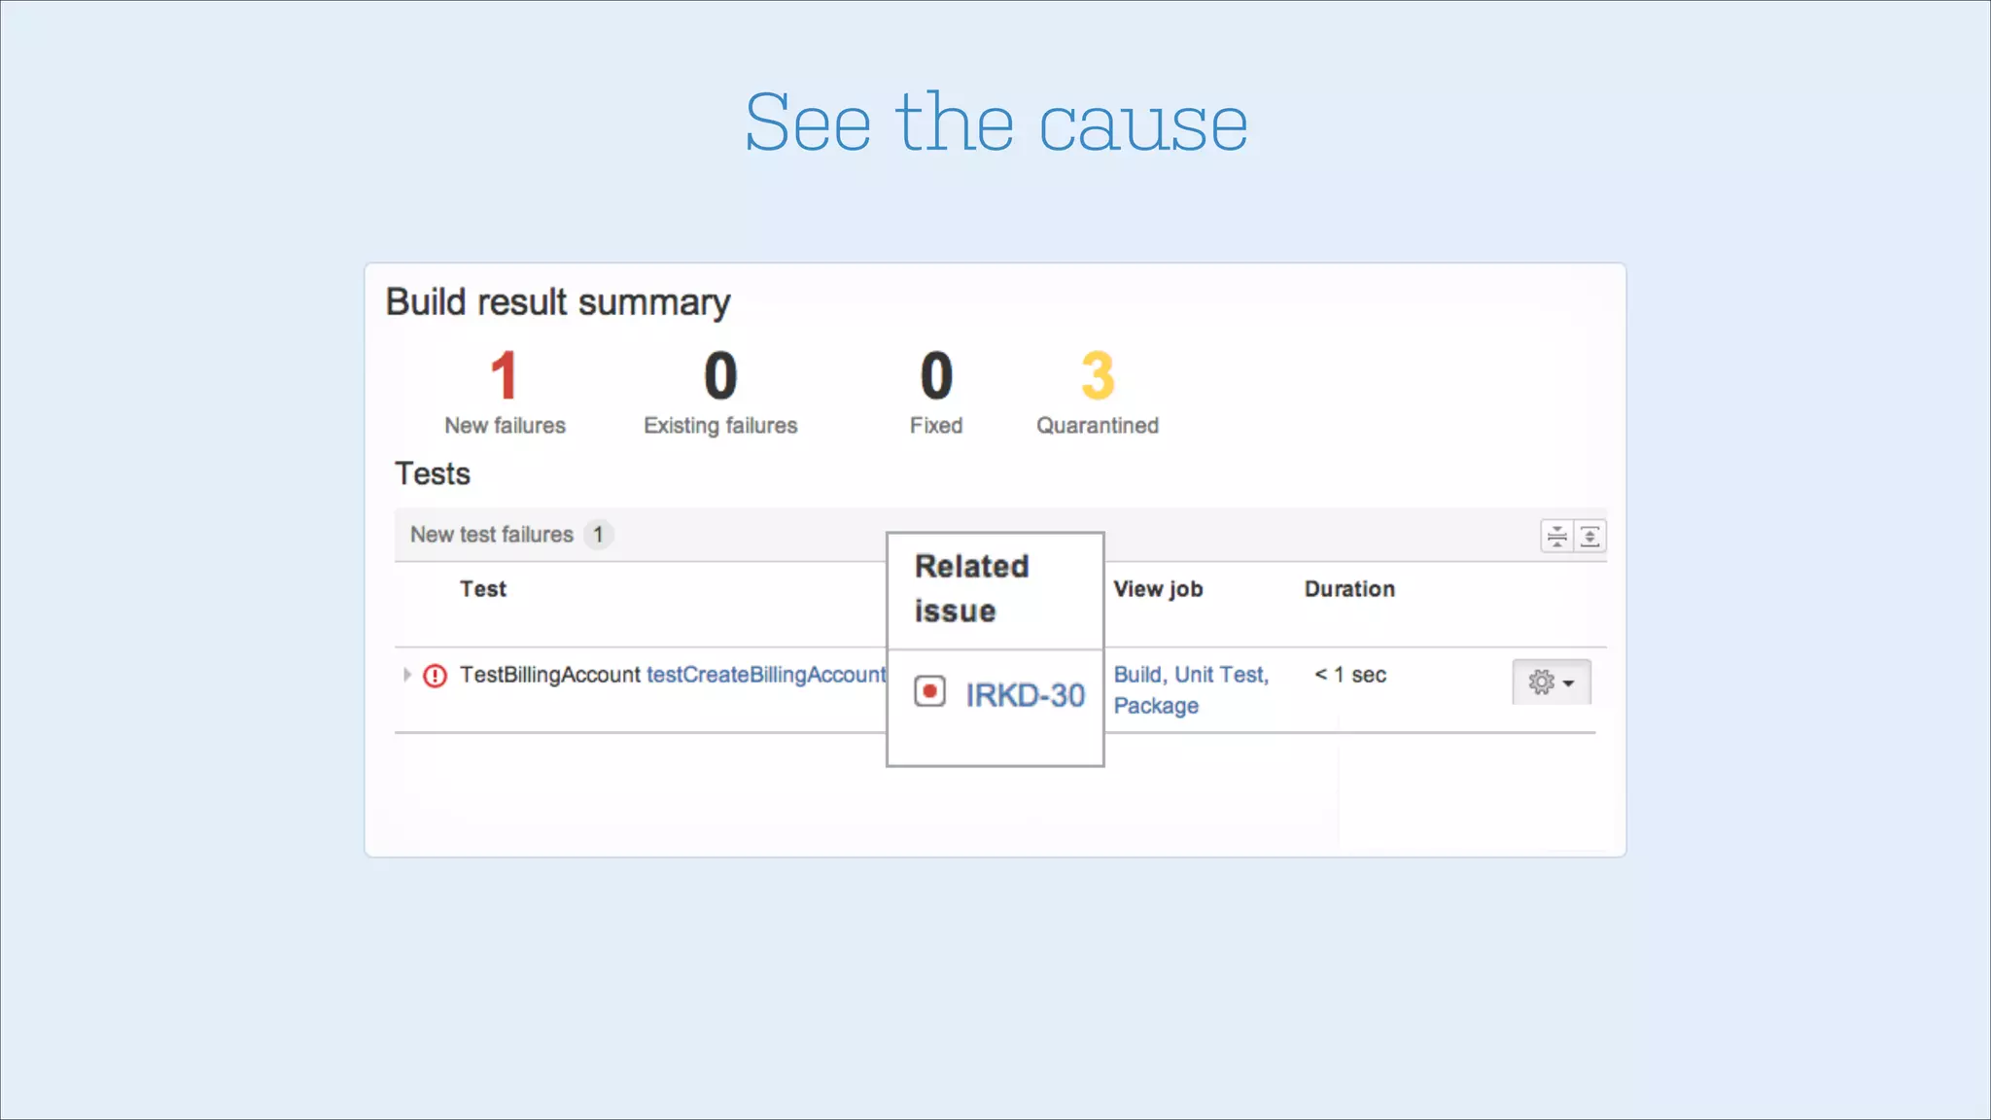The image size is (1991, 1120).
Task: Click the Existing failures count
Action: pos(720,376)
